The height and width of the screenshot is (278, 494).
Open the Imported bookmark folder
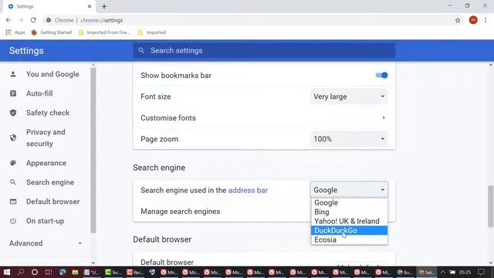coord(152,32)
